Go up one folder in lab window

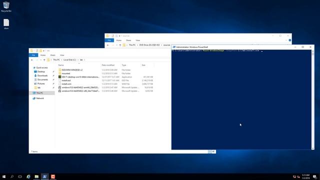coord(44,60)
